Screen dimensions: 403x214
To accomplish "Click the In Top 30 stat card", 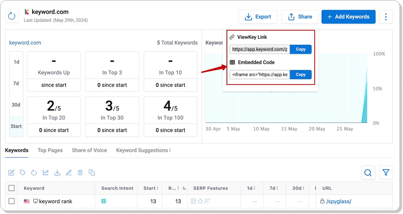I will pyautogui.click(x=112, y=117).
